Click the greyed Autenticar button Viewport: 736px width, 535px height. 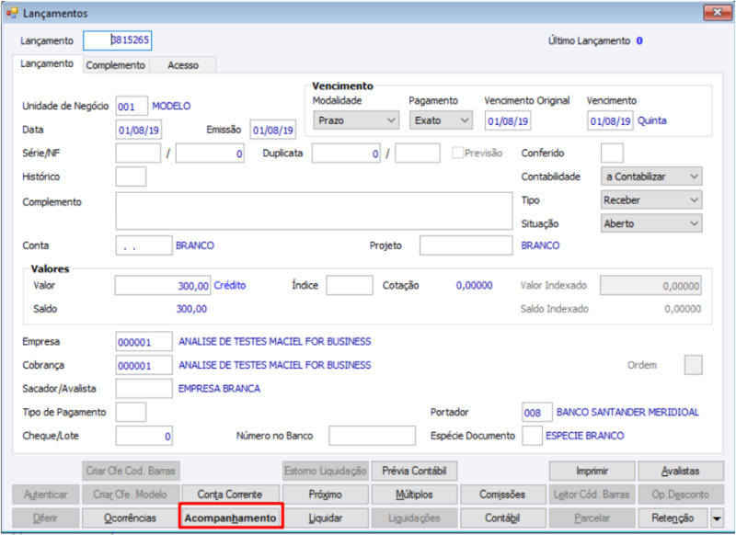tap(45, 495)
